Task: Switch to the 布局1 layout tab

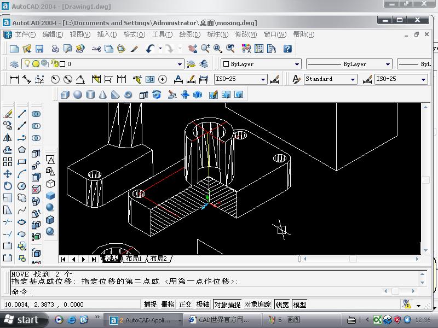Action: tap(134, 259)
